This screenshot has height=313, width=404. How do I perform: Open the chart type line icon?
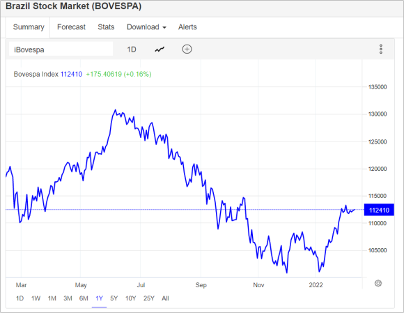click(x=160, y=49)
